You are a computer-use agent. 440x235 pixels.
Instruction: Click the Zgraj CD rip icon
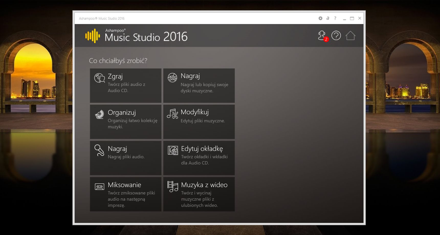[100, 78]
